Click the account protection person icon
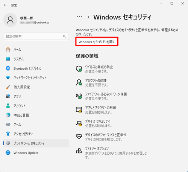This screenshot has height=172, width=188. tap(79, 82)
